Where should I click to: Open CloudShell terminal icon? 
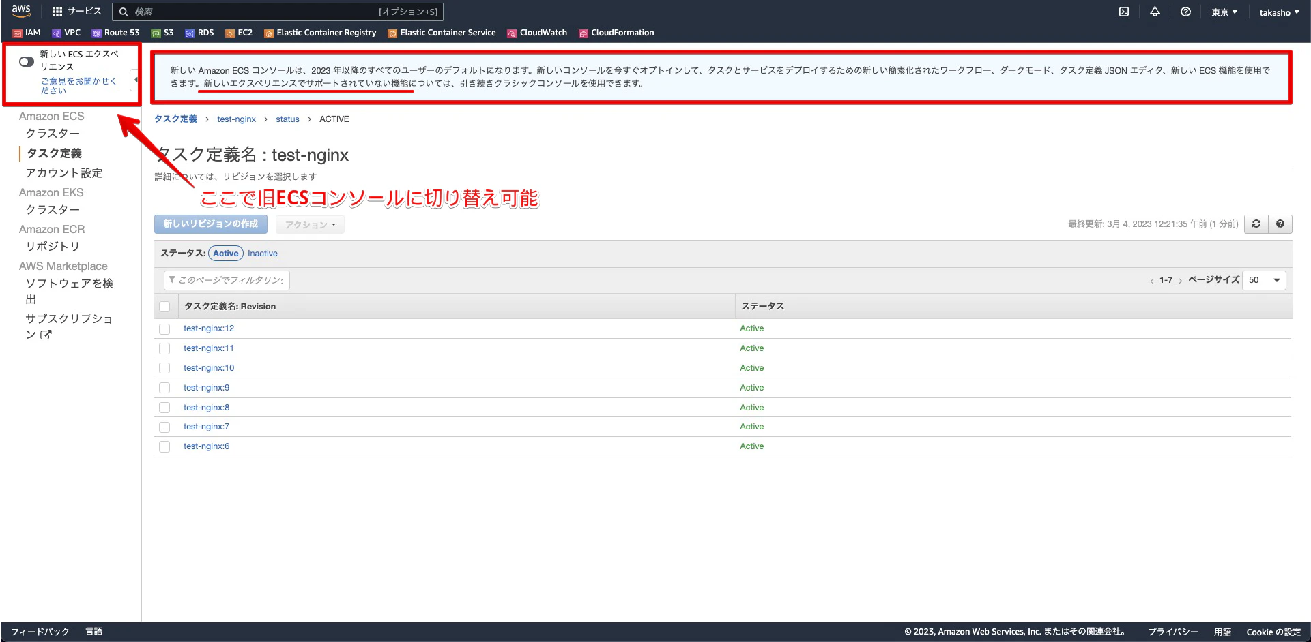1124,12
